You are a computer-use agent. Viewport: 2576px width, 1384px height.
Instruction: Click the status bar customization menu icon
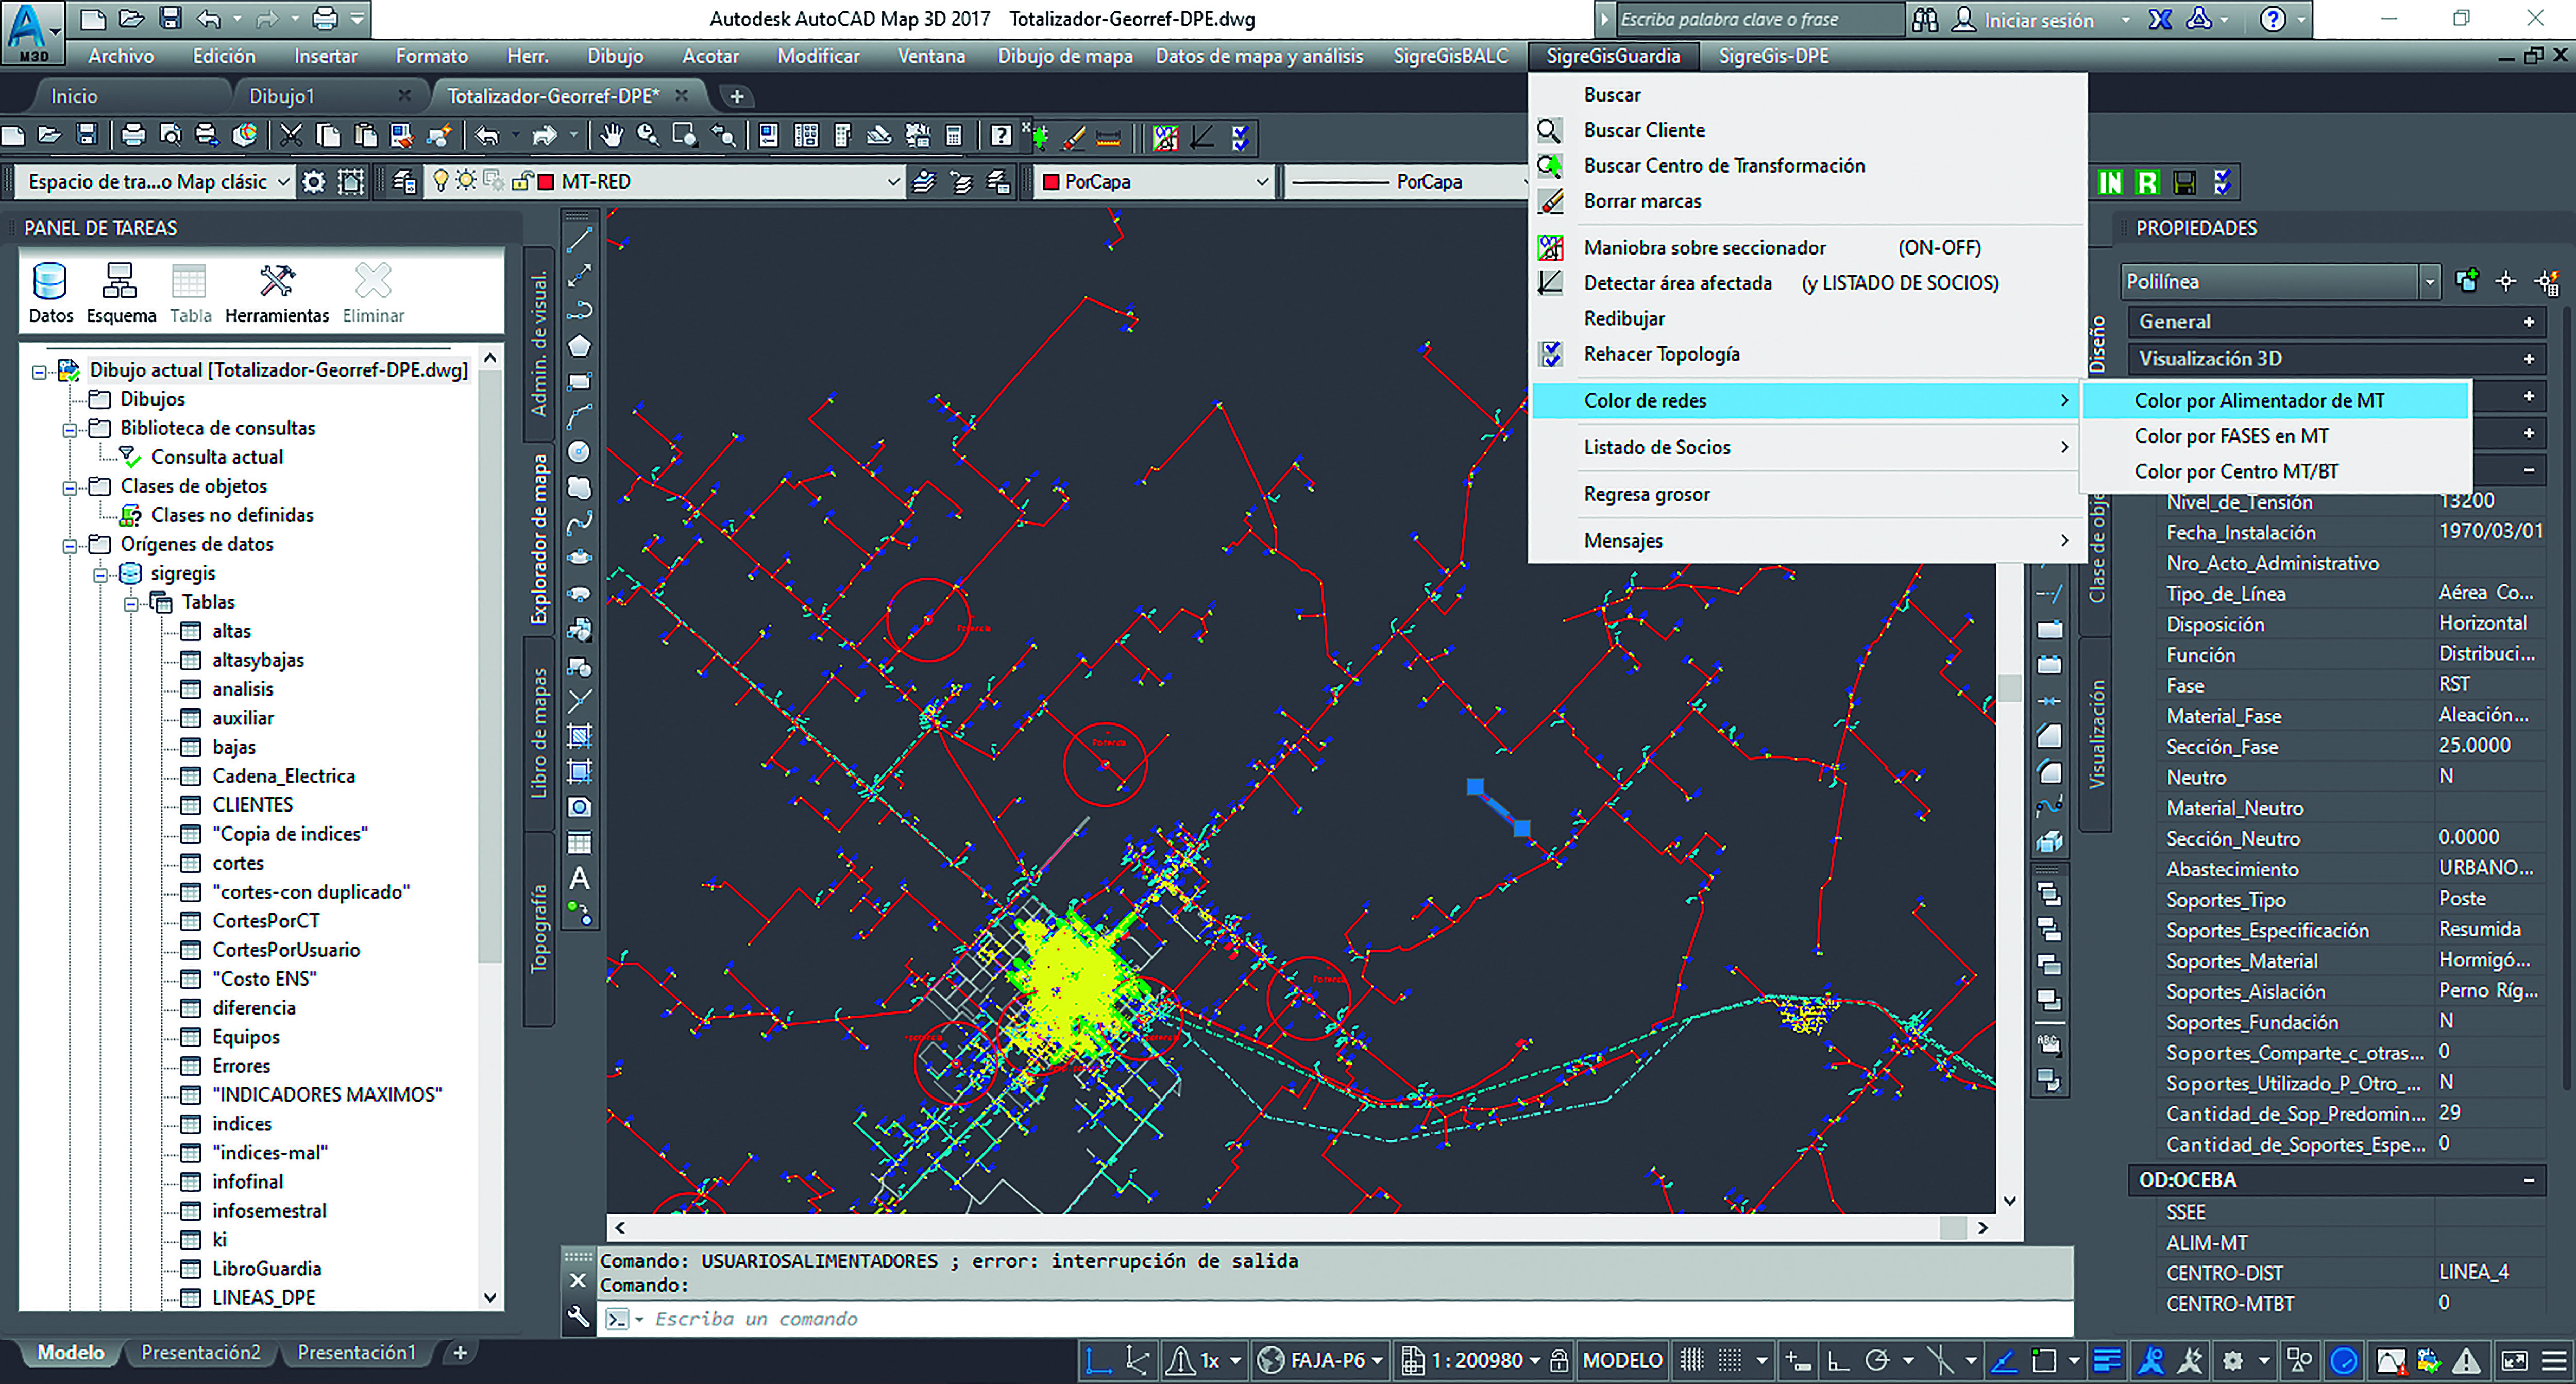tap(2554, 1360)
